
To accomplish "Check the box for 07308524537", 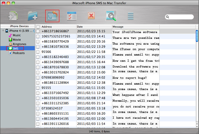I will click(x=38, y=109).
